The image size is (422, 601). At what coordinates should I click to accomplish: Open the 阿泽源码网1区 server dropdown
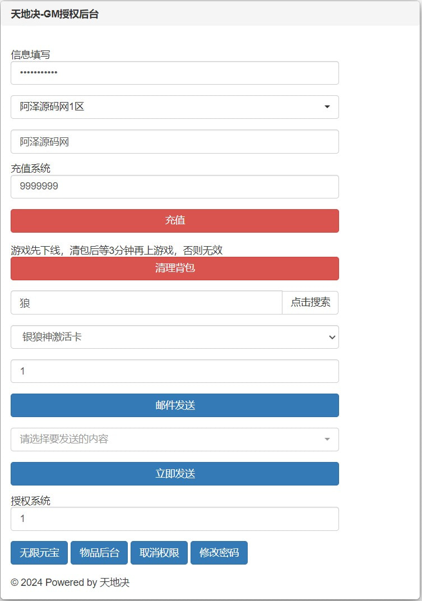(x=174, y=107)
